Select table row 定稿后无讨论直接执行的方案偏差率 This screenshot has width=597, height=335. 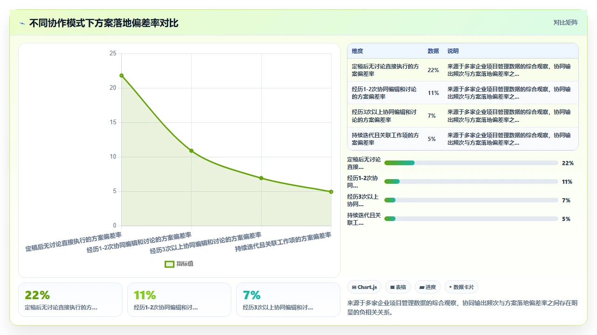click(x=463, y=70)
